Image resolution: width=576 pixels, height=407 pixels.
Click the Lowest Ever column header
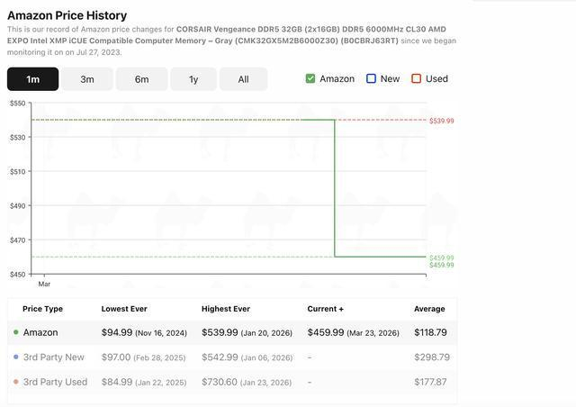click(124, 309)
